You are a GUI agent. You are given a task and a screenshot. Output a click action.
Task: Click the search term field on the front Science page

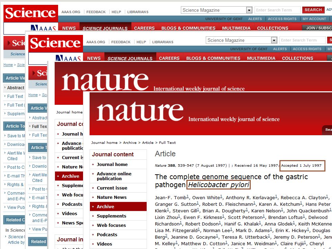pyautogui.click(x=303, y=40)
